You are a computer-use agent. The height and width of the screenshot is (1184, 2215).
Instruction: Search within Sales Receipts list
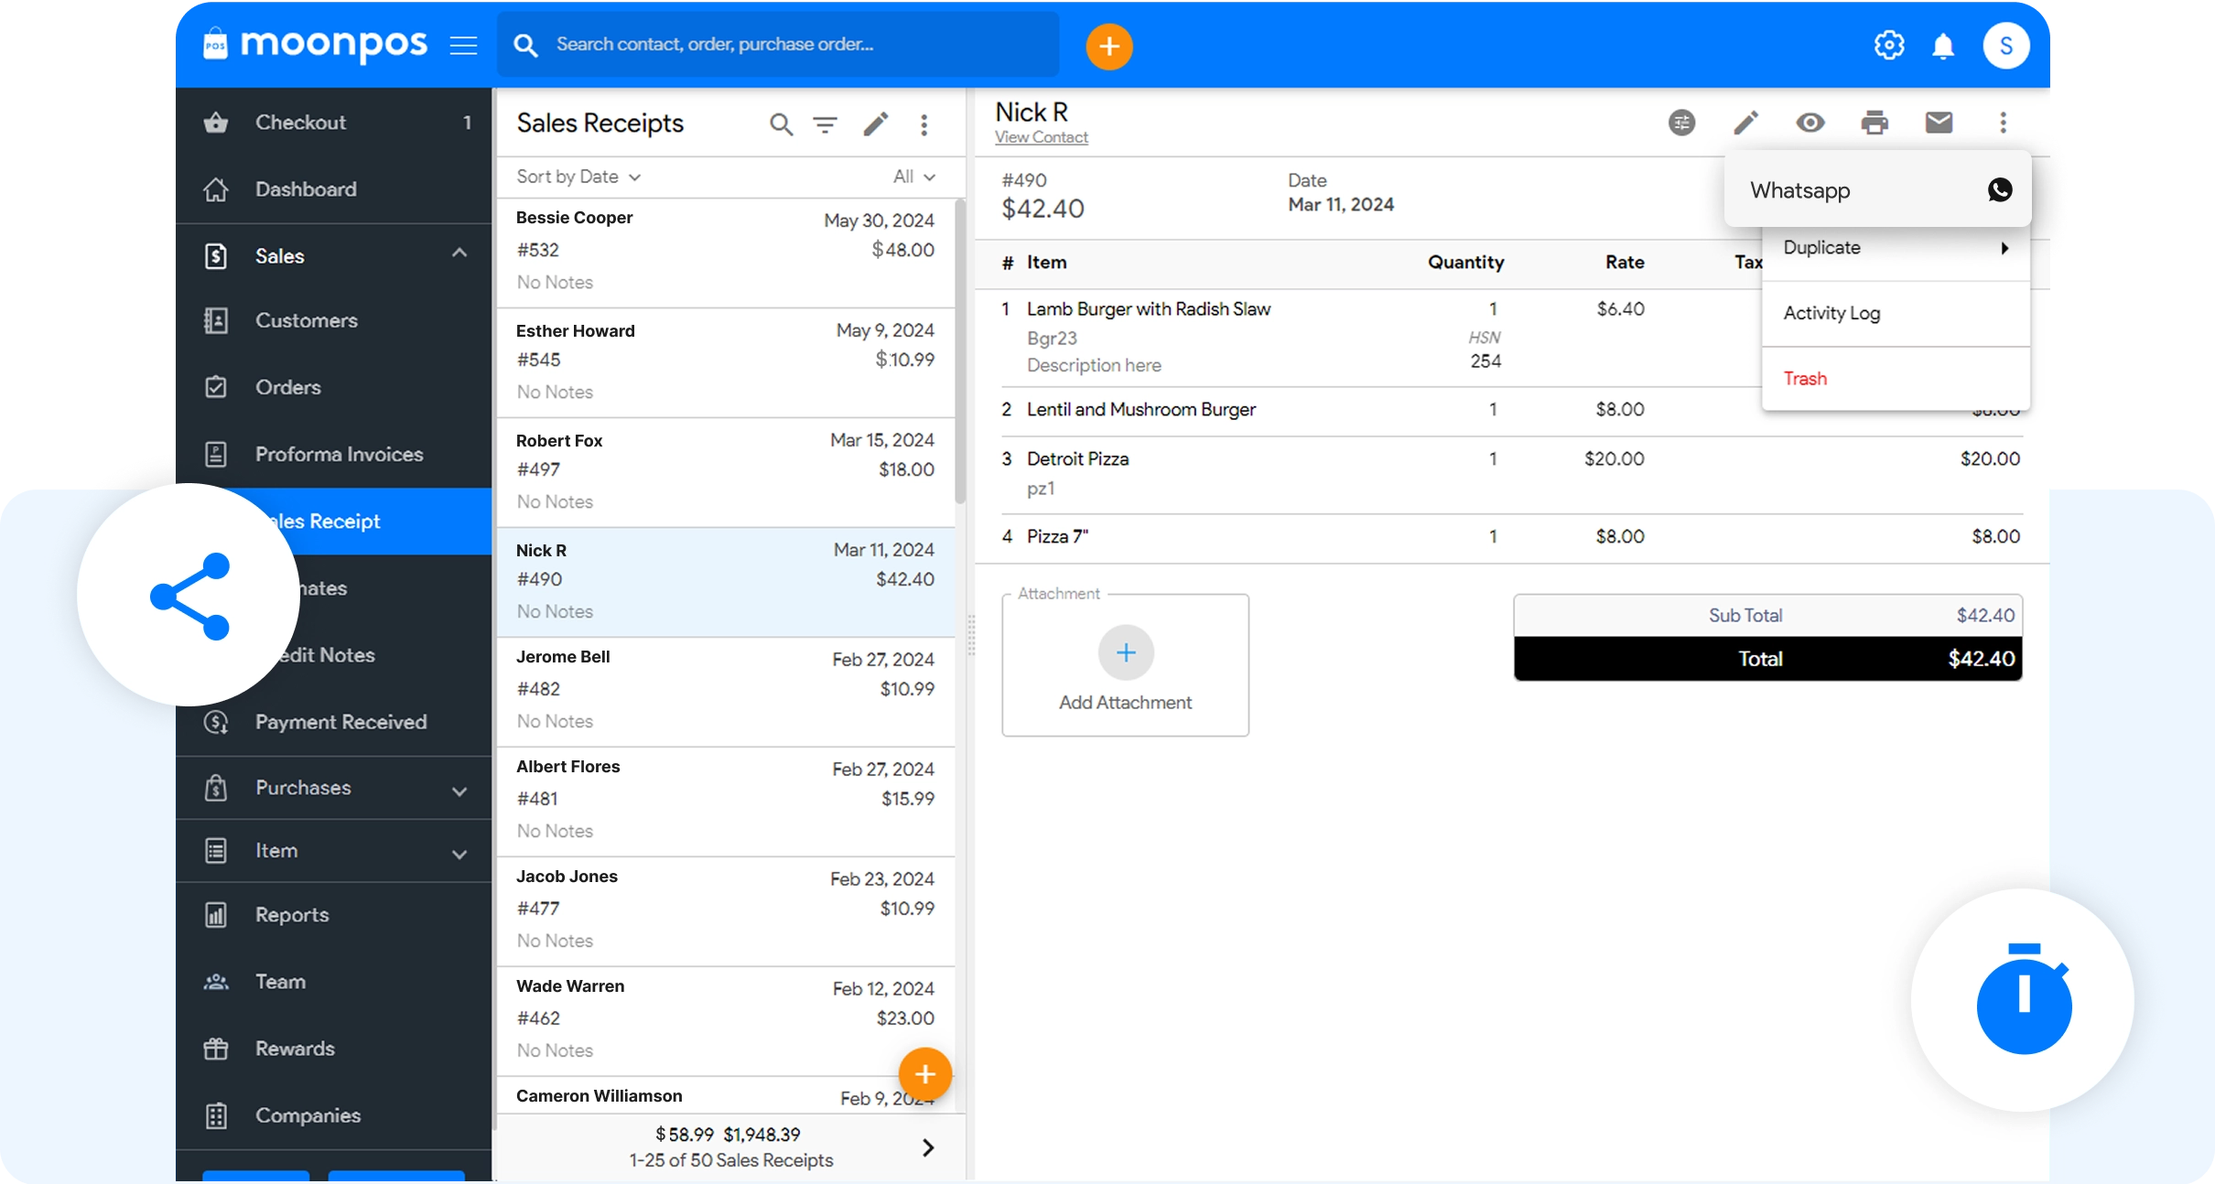pos(781,124)
